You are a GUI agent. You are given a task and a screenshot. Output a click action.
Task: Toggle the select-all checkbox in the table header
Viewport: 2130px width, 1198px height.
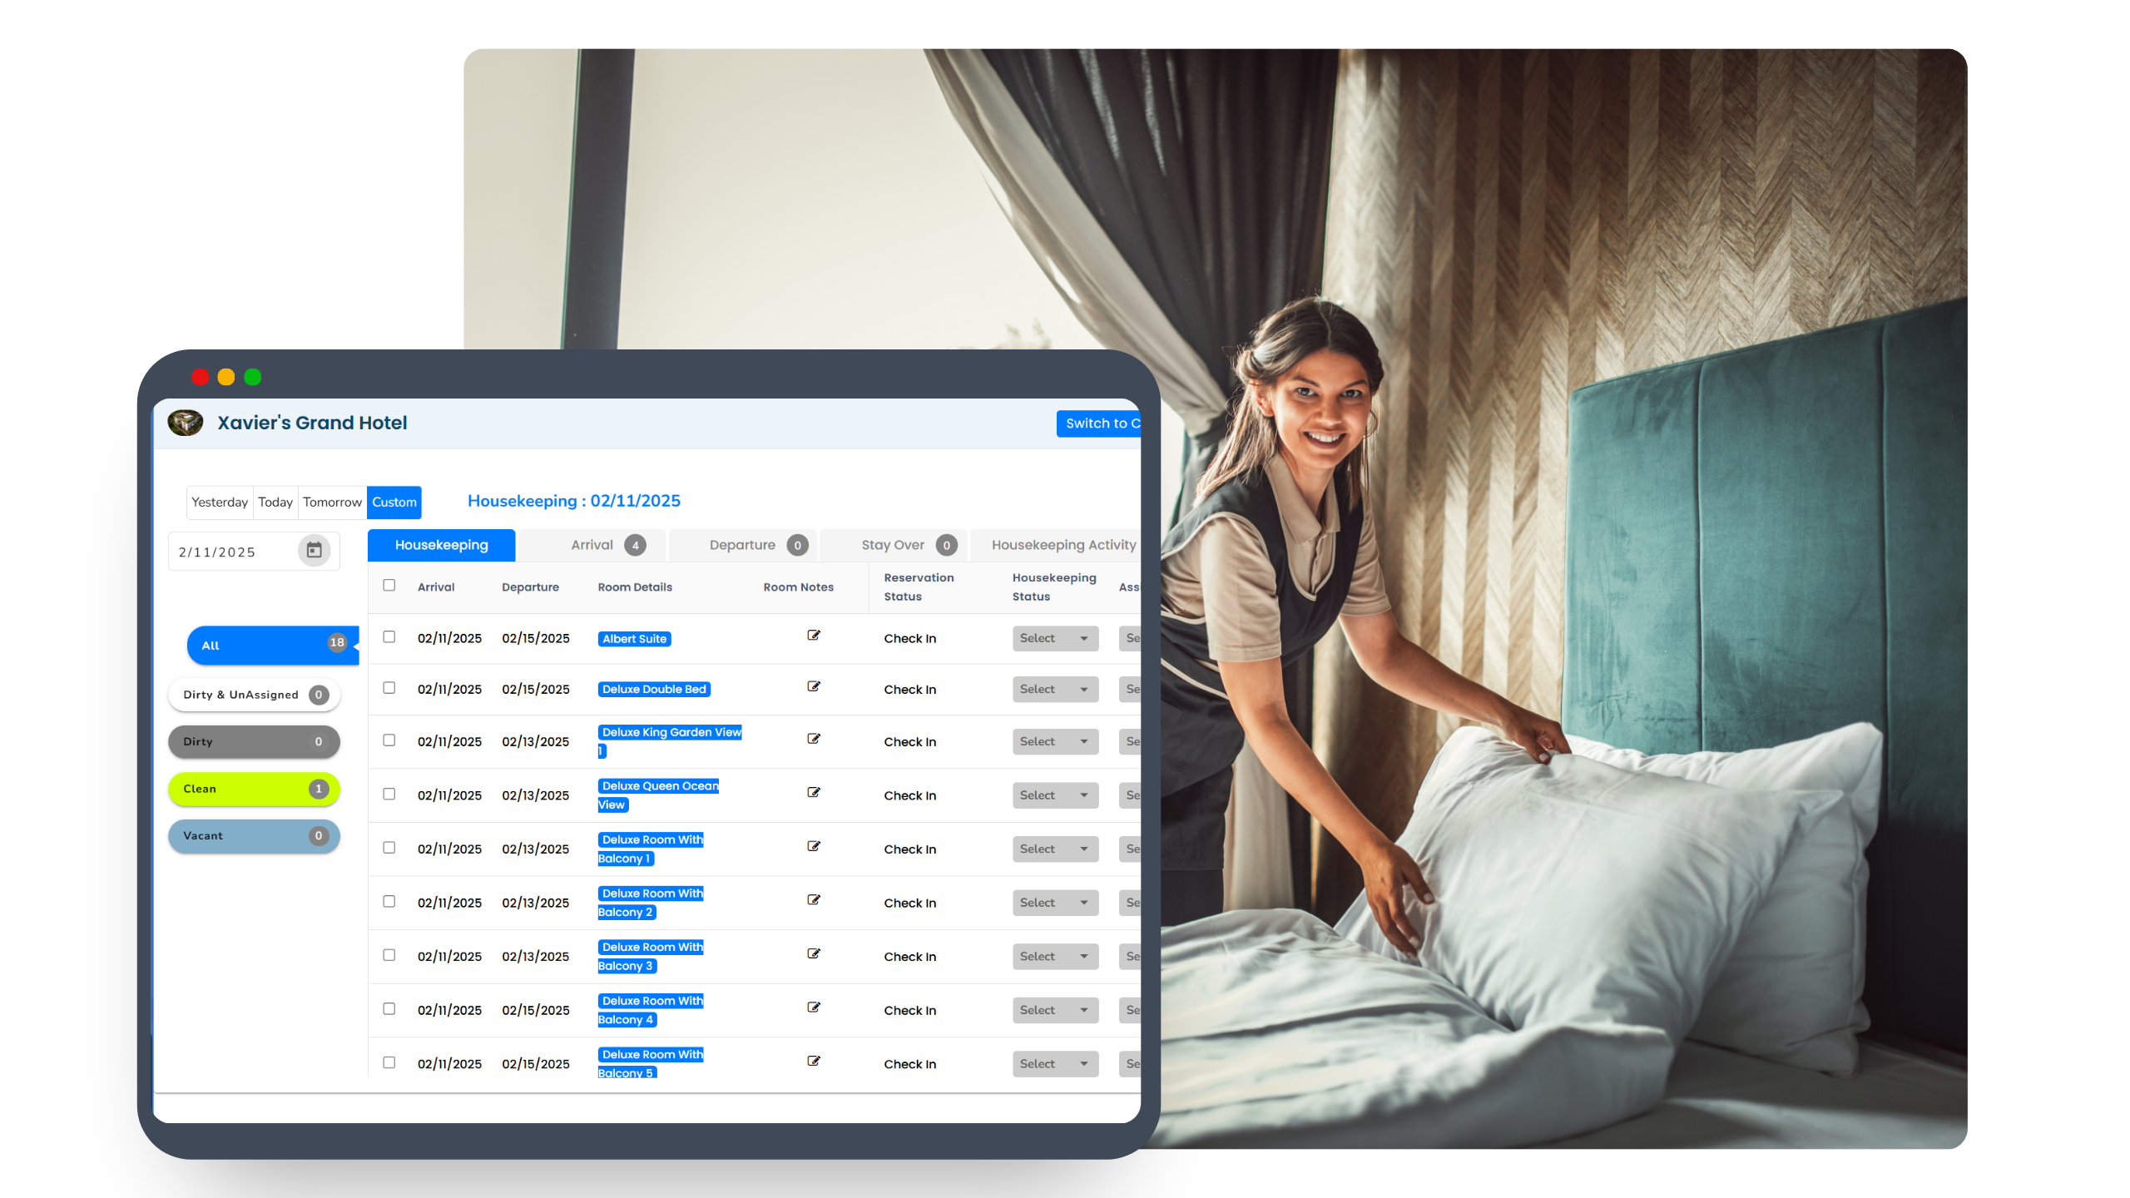point(389,586)
